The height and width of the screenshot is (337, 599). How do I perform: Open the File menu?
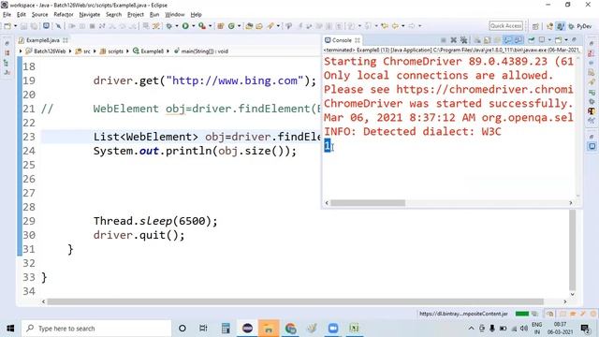(x=7, y=15)
